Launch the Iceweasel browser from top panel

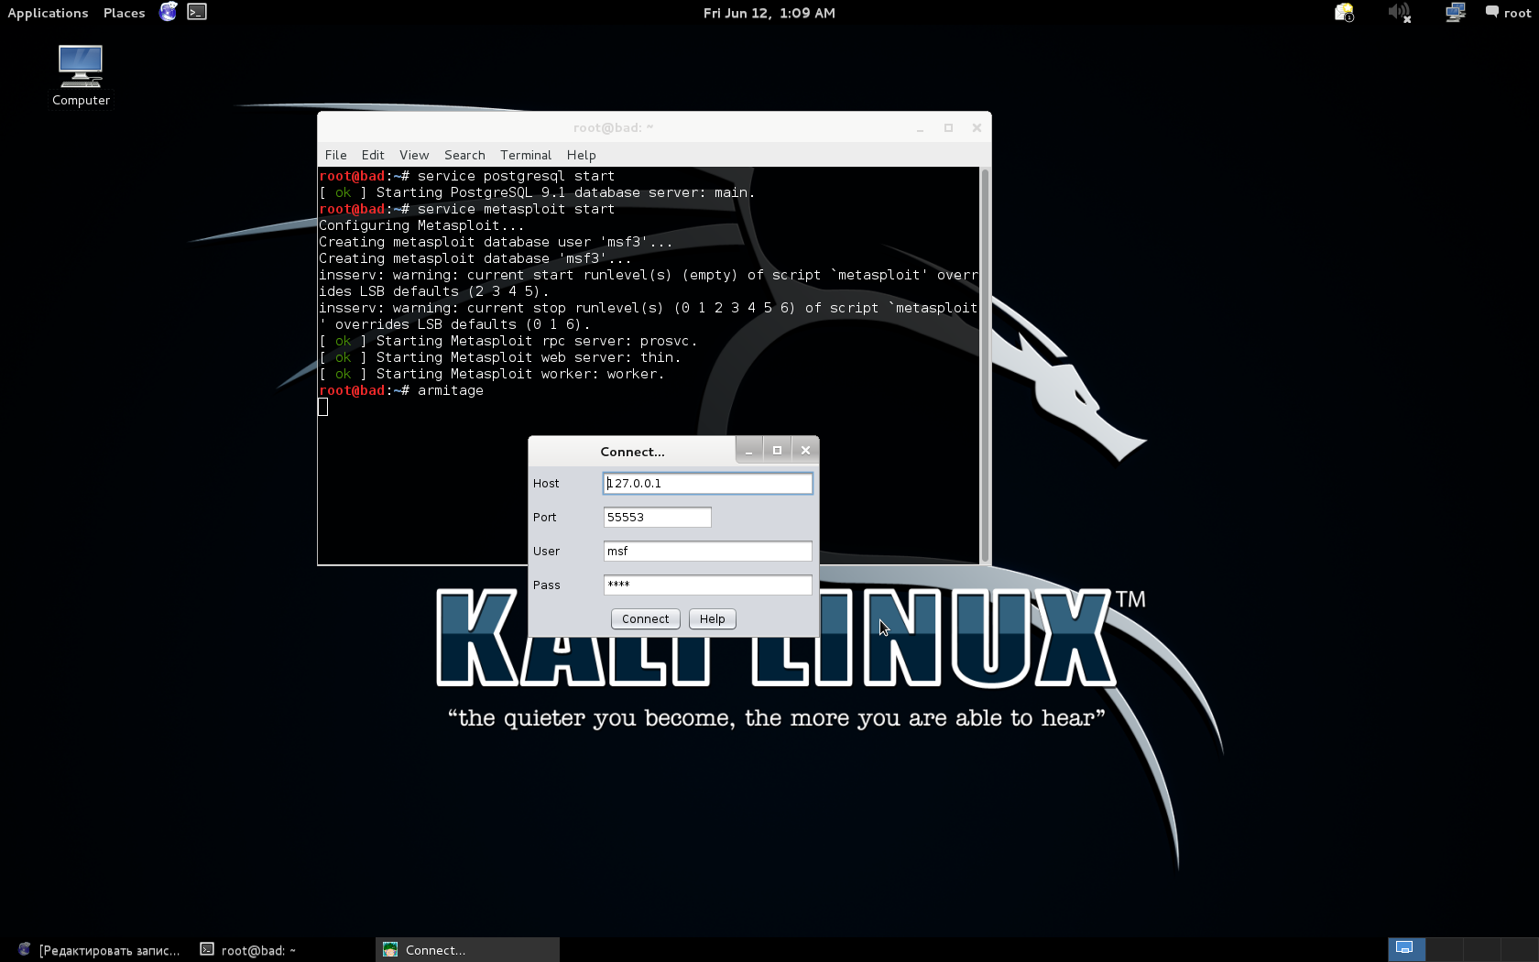coord(168,12)
